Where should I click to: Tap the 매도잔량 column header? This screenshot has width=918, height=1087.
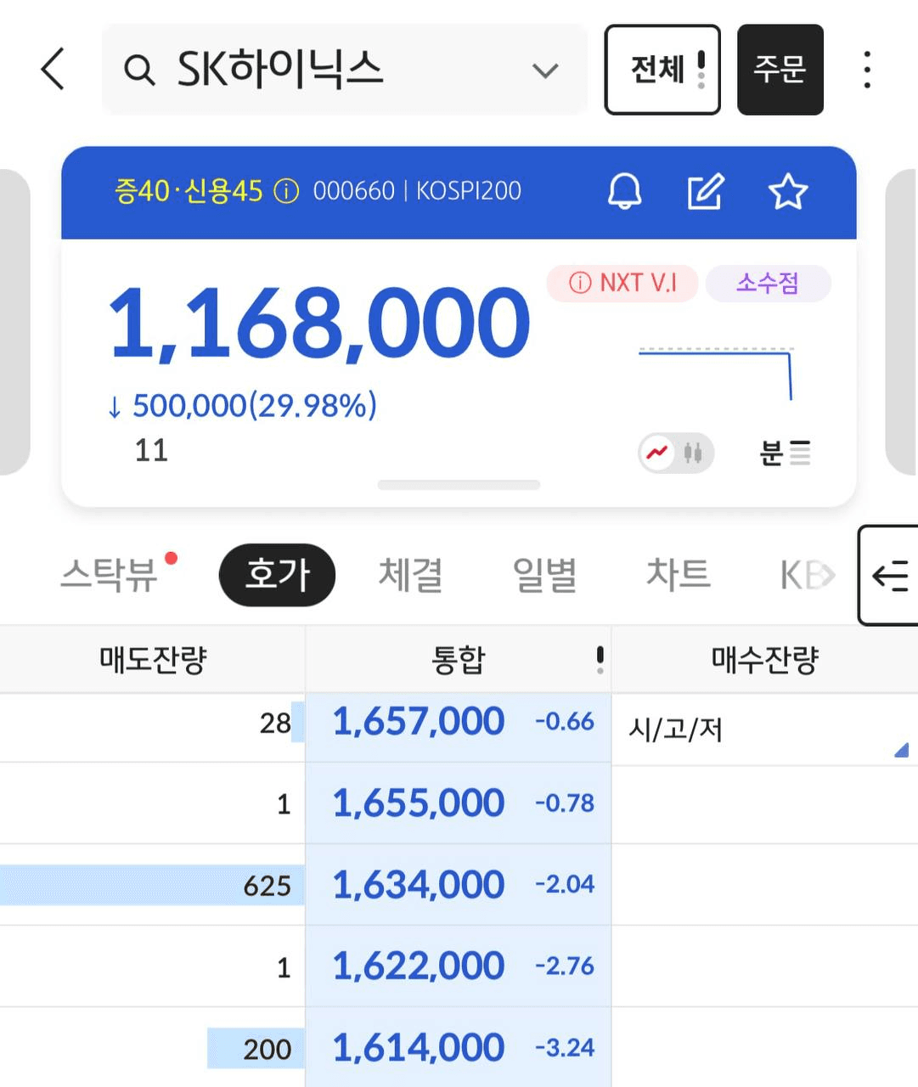pyautogui.click(x=153, y=660)
